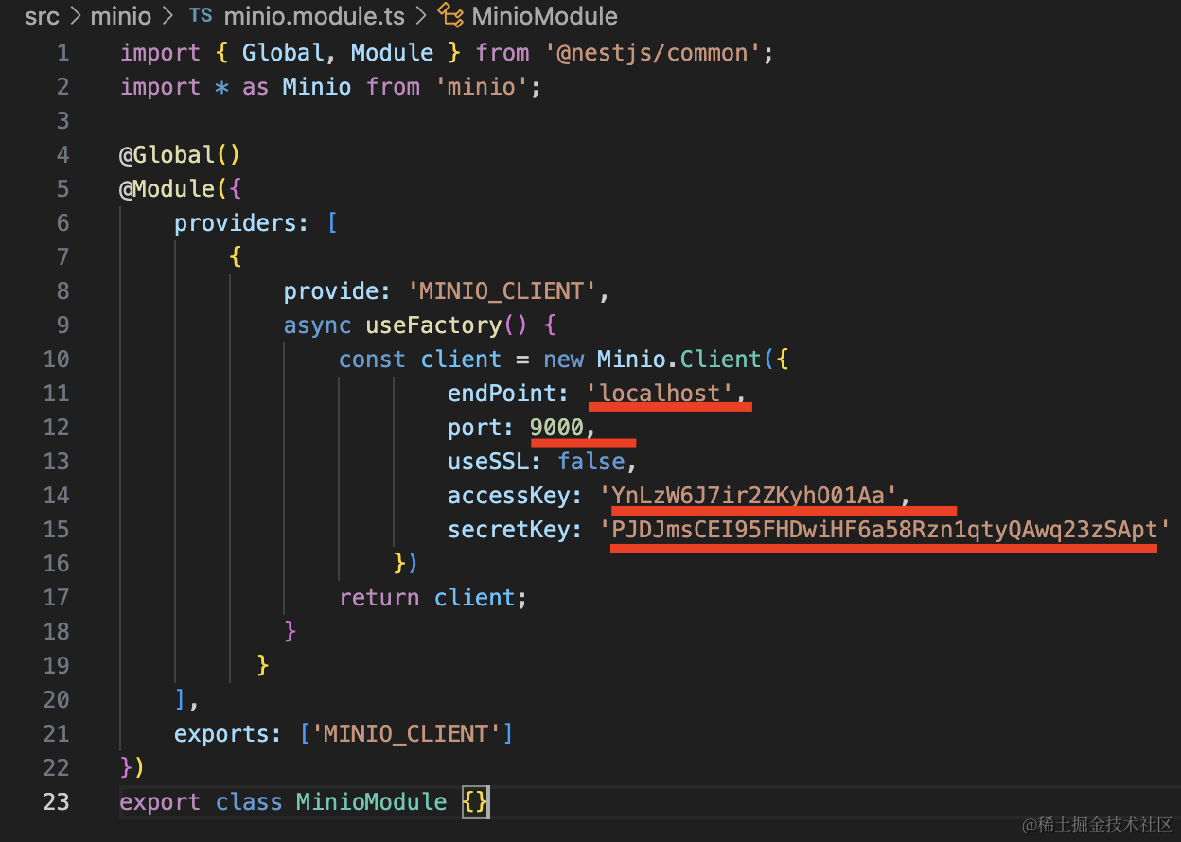
Task: Click the return client statement
Action: click(432, 598)
